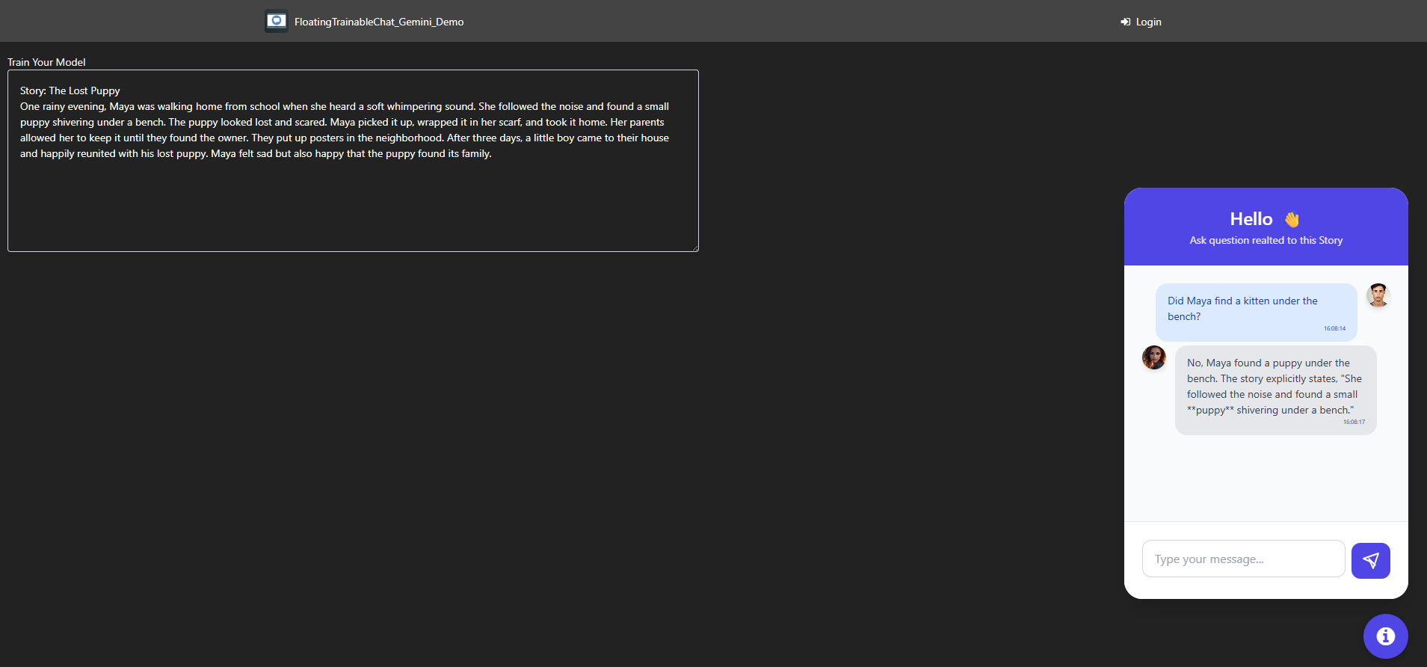Click the 16:08:14 message timestamp
Image resolution: width=1427 pixels, height=667 pixels.
coord(1334,328)
